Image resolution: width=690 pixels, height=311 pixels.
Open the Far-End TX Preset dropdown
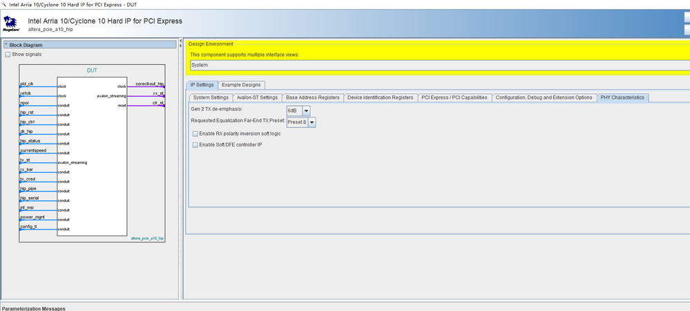(312, 122)
